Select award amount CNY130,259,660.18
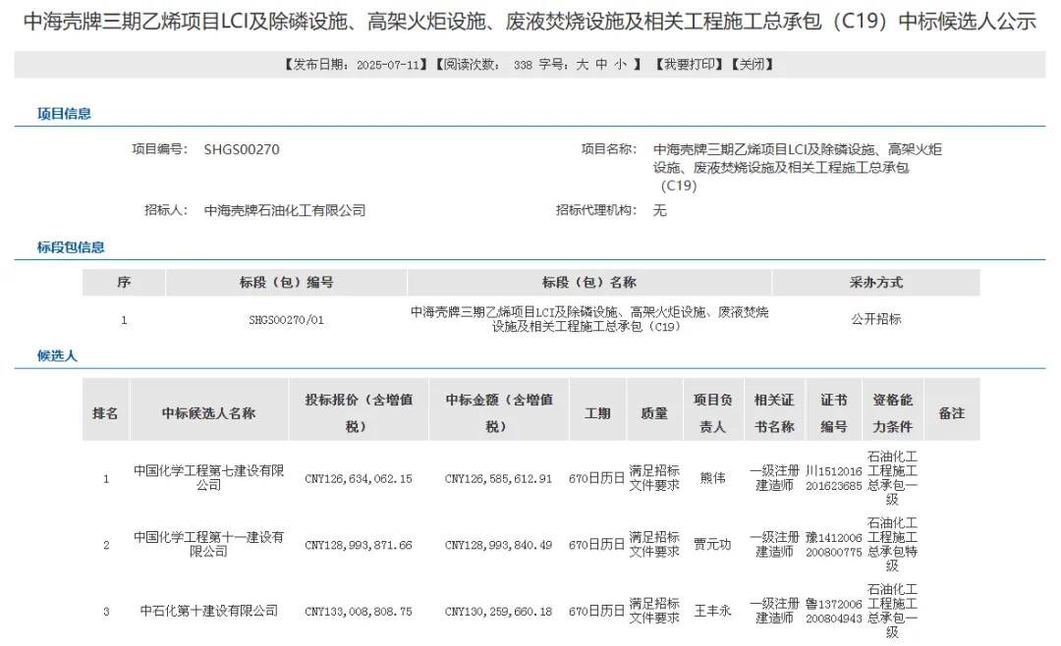 tap(499, 612)
